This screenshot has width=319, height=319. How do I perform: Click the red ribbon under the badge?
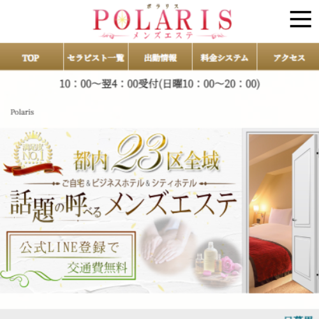pyautogui.click(x=33, y=169)
